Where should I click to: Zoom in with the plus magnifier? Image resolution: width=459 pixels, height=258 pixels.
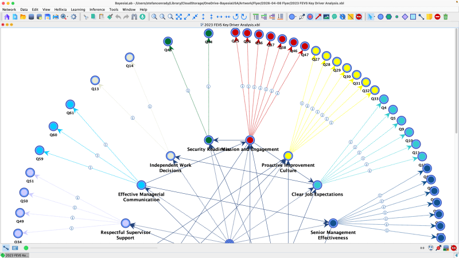[x=154, y=17]
